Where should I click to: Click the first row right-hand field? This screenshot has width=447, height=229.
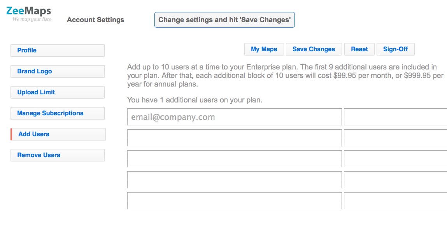pos(395,117)
